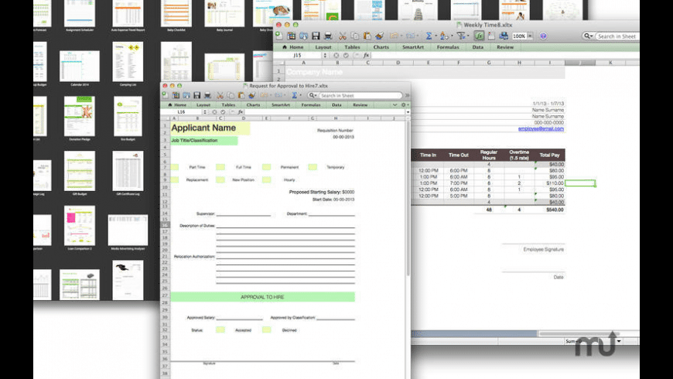Click the Print icon in Request for Approval window
The image size is (673, 379).
tap(207, 95)
